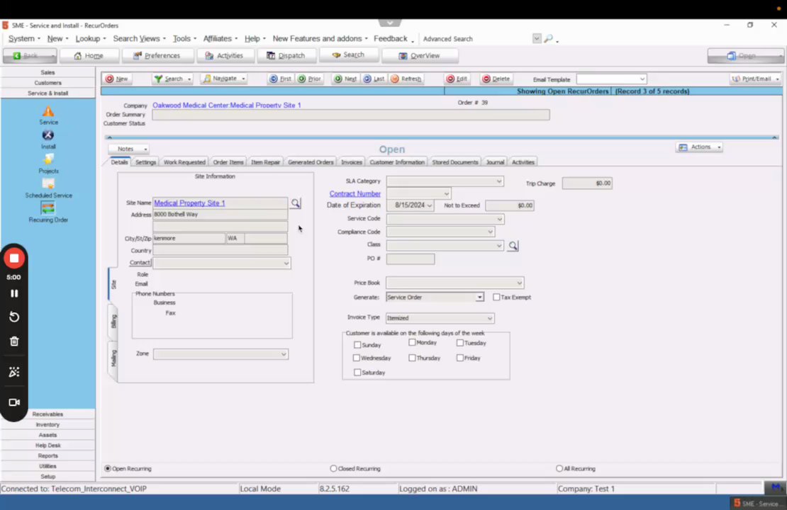Viewport: 787px width, 510px height.
Task: Toggle the recorder camera icon
Action: tap(14, 402)
